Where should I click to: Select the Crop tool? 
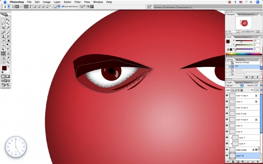tap(3, 28)
